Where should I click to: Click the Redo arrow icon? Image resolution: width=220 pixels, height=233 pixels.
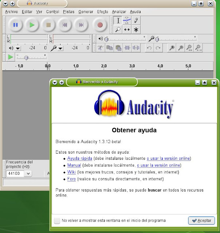pos(158,48)
